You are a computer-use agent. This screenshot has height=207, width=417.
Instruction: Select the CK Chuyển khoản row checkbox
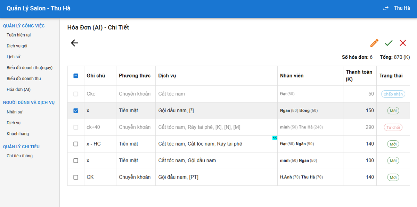click(x=76, y=177)
